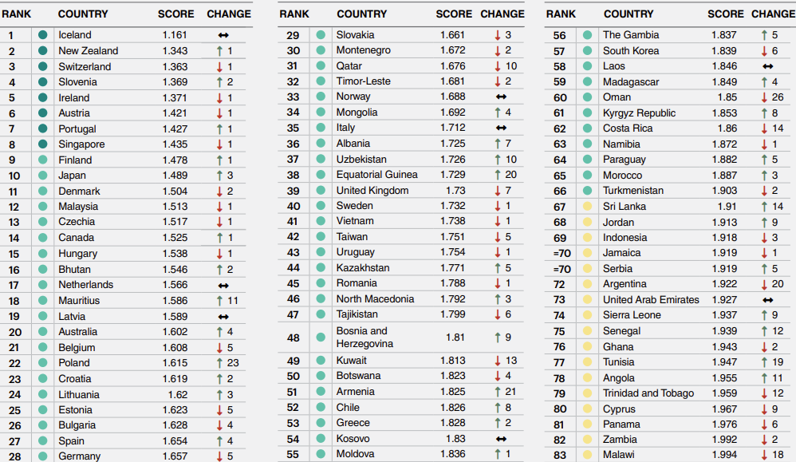Select the country name Cyprus
Image resolution: width=796 pixels, height=462 pixels.
pos(619,409)
